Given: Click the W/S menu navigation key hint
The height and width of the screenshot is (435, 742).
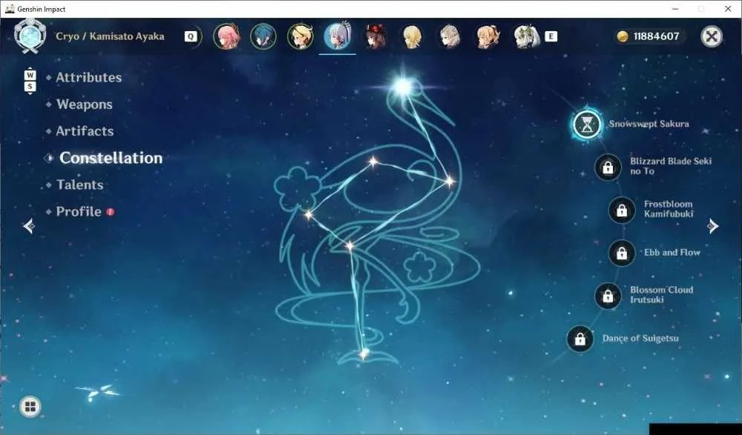Looking at the screenshot, I should pyautogui.click(x=30, y=81).
